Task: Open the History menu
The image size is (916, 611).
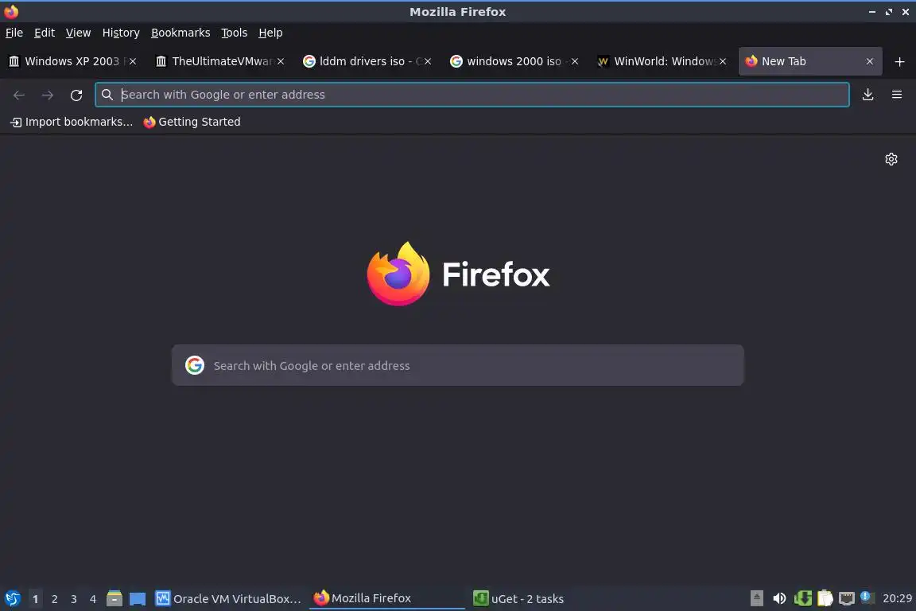Action: 121,33
